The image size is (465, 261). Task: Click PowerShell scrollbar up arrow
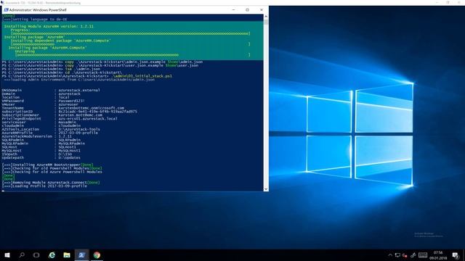coord(266,17)
